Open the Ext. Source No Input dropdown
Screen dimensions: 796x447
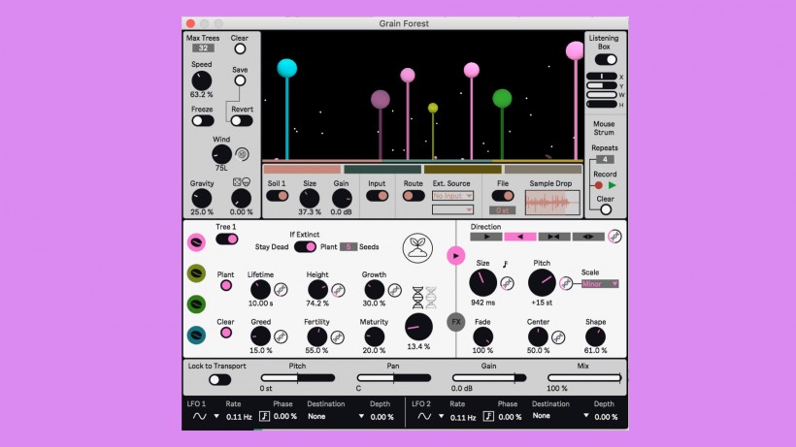click(x=452, y=195)
